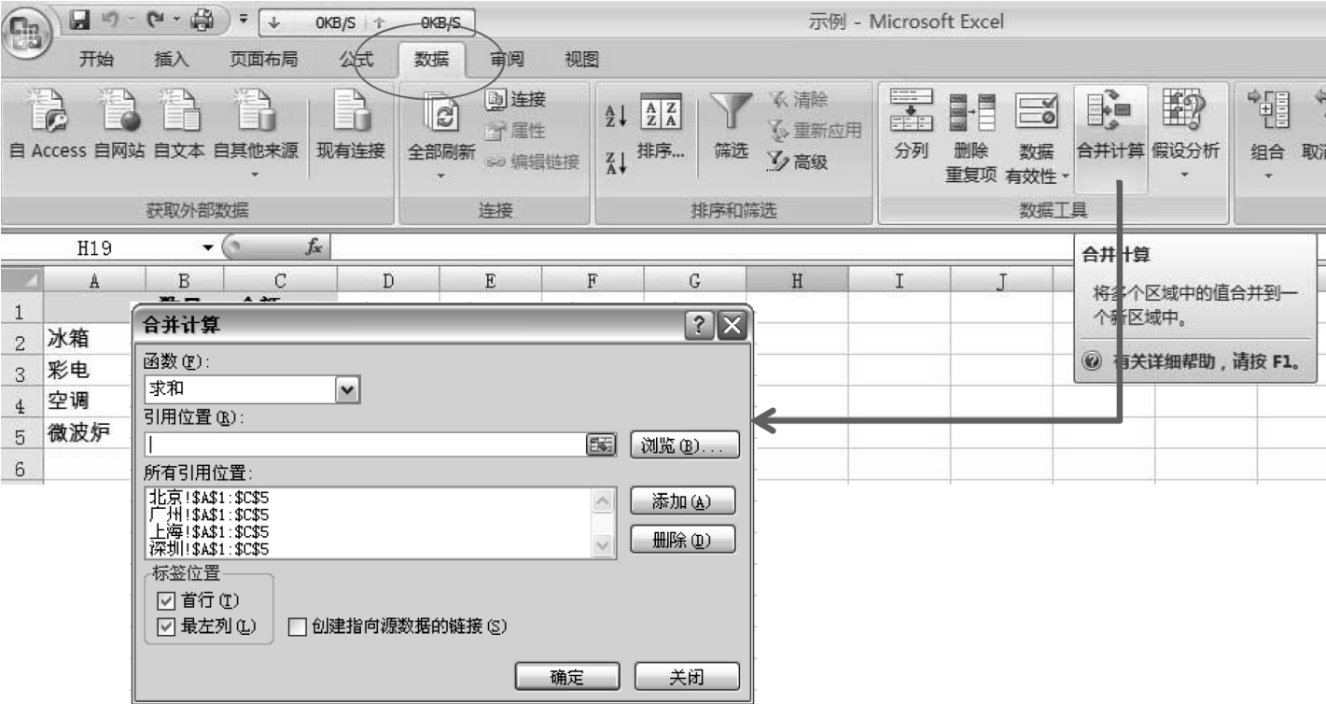Select column H header
The width and height of the screenshot is (1326, 704).
coord(796,280)
